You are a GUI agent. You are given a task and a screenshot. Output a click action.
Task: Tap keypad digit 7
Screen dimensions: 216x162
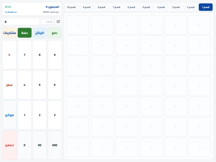tap(24, 55)
